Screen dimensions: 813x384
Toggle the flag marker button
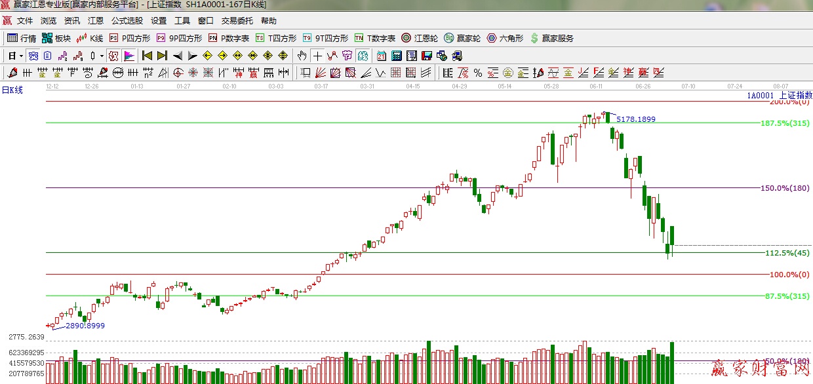(129, 56)
